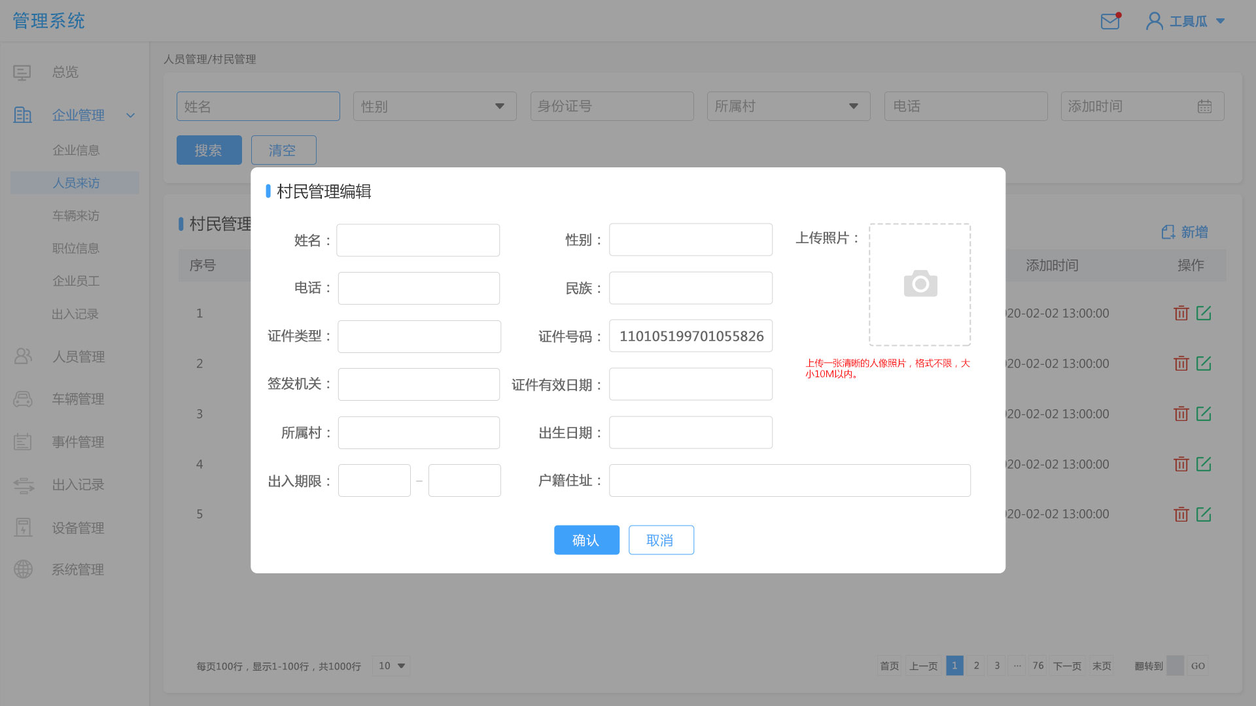Click the 电话 search filter field
This screenshot has width=1256, height=706.
point(966,106)
